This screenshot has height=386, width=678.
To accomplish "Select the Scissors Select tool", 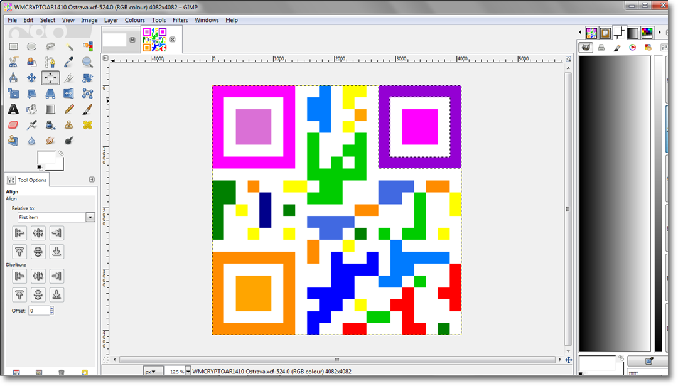I will click(x=13, y=62).
